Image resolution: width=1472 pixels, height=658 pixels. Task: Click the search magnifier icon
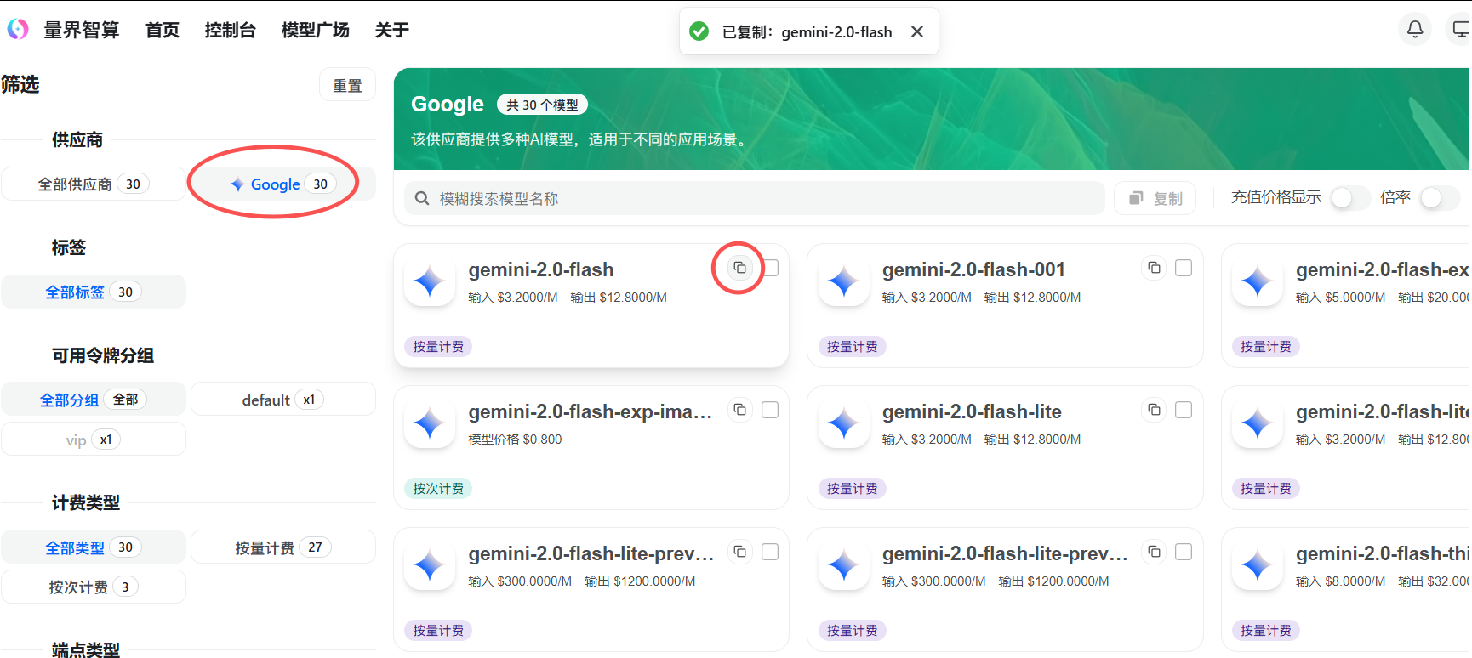pos(421,198)
